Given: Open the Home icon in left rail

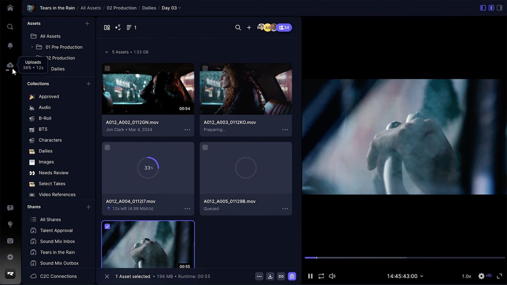Looking at the screenshot, I should [x=10, y=8].
